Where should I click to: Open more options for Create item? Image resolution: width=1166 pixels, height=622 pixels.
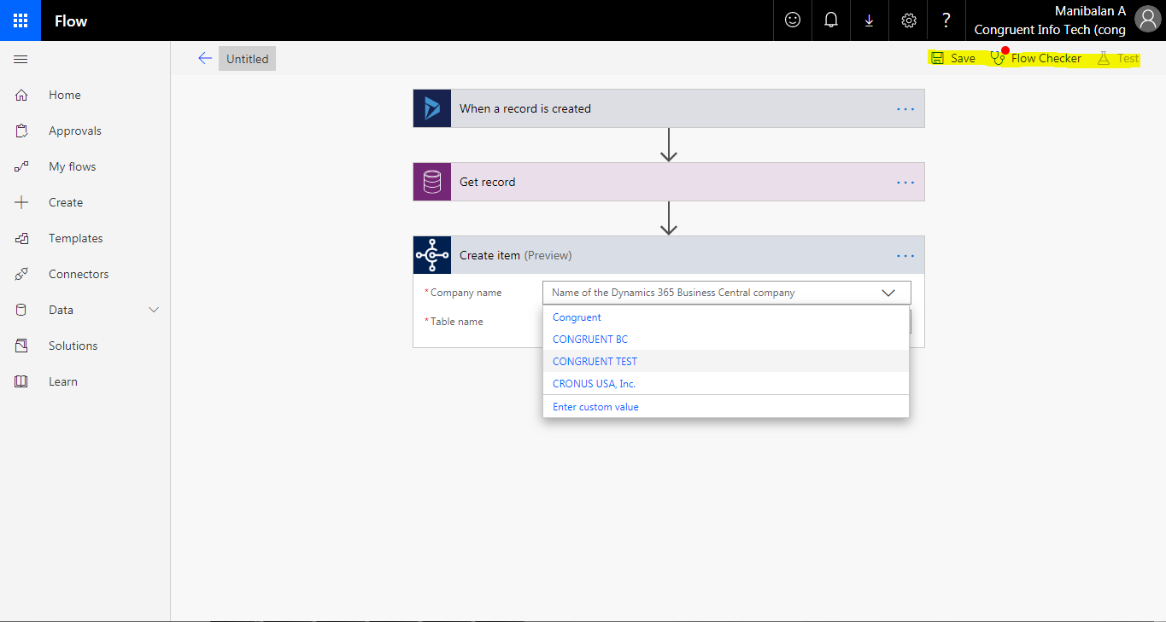coord(905,256)
